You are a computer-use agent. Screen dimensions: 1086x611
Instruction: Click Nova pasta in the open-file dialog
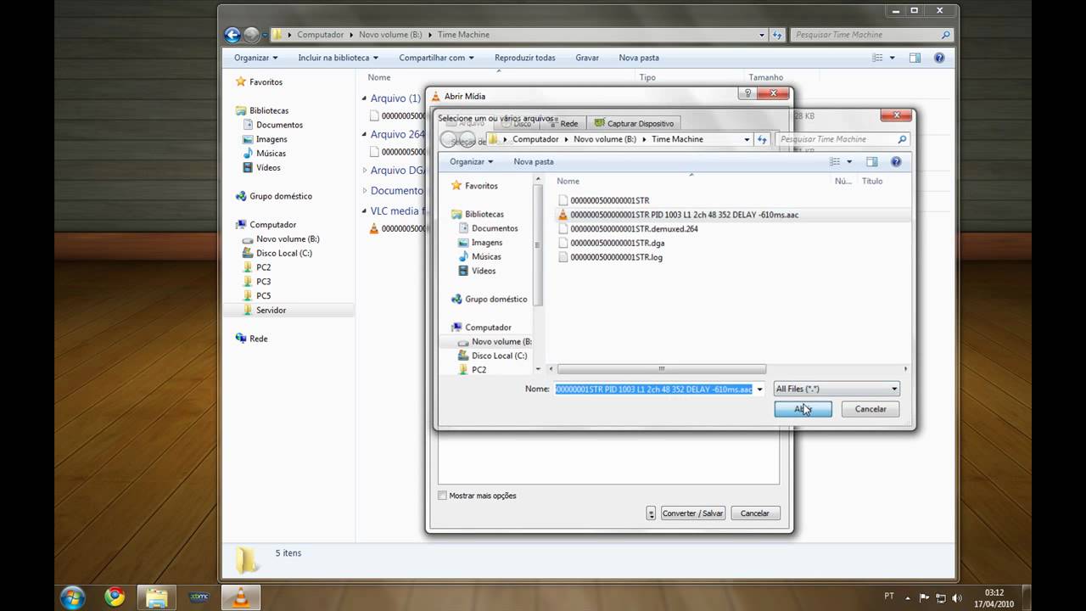click(534, 161)
